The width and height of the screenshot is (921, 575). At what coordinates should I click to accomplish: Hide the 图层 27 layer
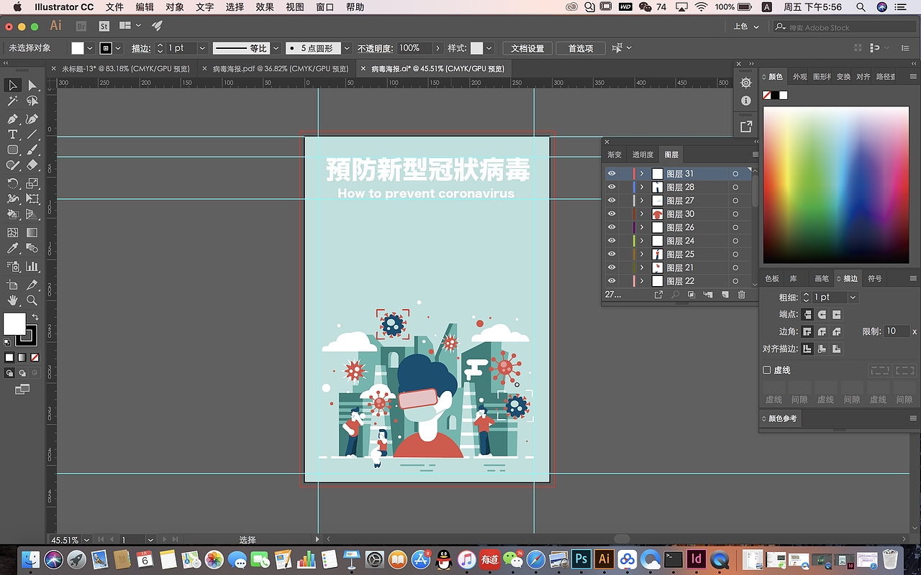pyautogui.click(x=612, y=201)
